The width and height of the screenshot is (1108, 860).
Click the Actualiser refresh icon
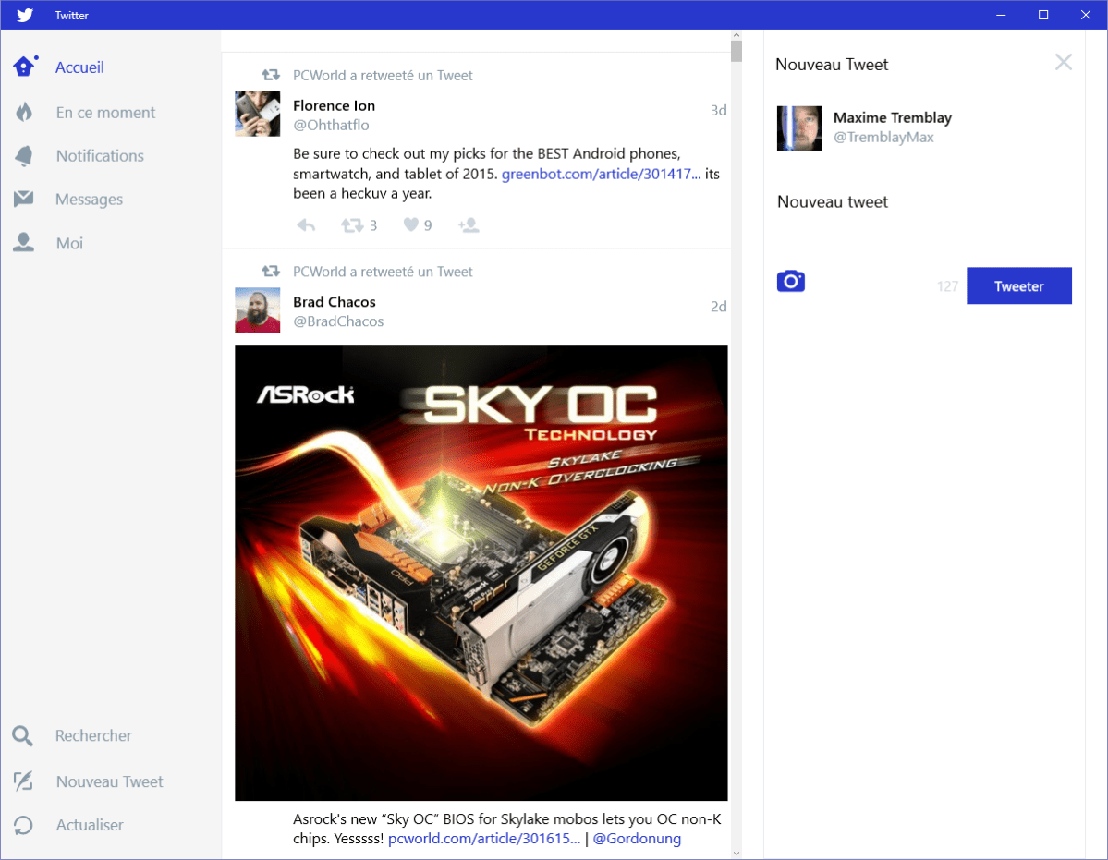23,825
